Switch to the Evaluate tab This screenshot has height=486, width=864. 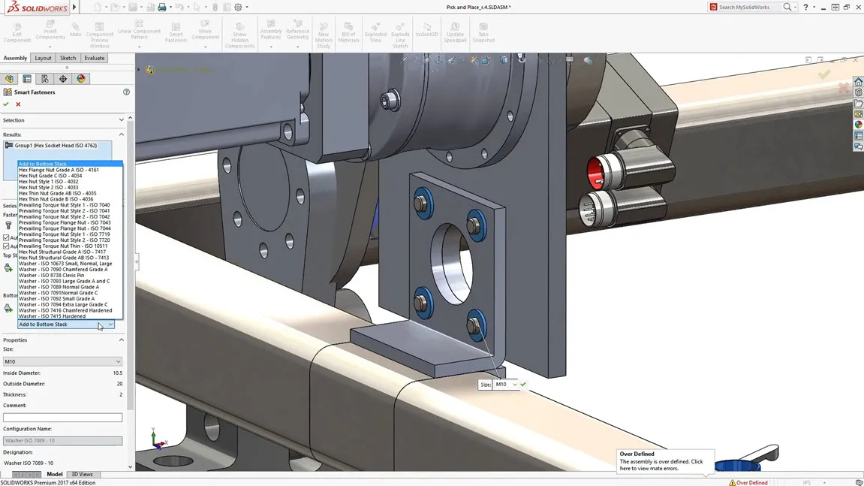(94, 58)
